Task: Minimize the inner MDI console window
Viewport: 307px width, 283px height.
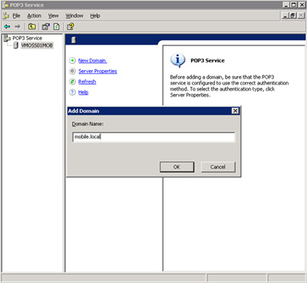Action: pyautogui.click(x=285, y=15)
